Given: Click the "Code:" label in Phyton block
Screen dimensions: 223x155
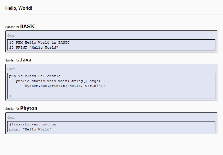Looking at the screenshot, I should pyautogui.click(x=11, y=118).
